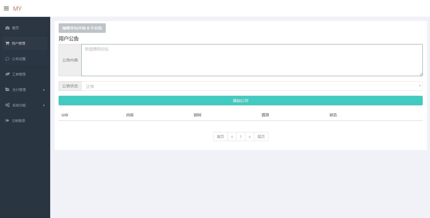430x218 pixels.
Task: Click the folder icon beside 支付管理
Action: point(7,90)
